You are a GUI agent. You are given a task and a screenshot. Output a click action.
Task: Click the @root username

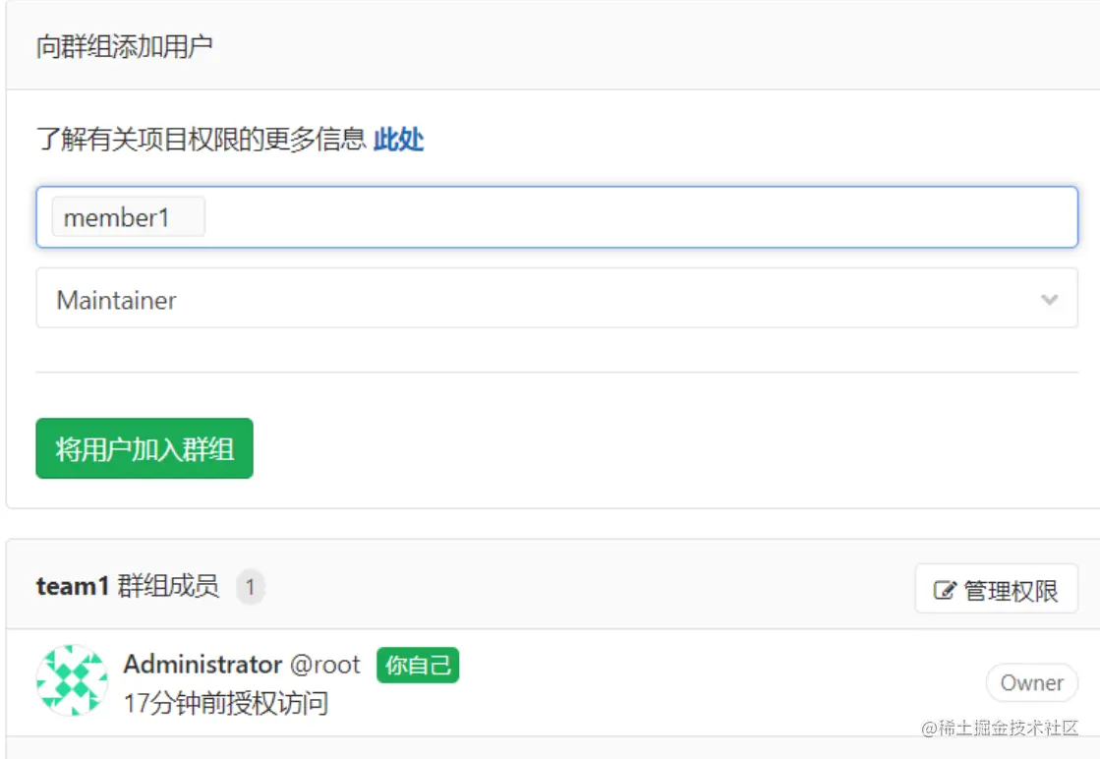coord(324,665)
